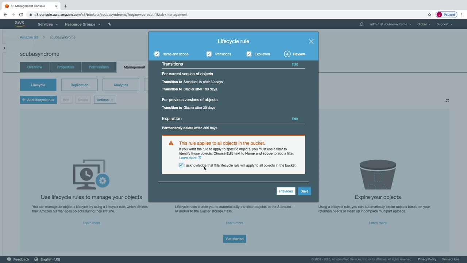Click the Name and scope step checkmark icon
This screenshot has width=467, height=263.
[157, 54]
